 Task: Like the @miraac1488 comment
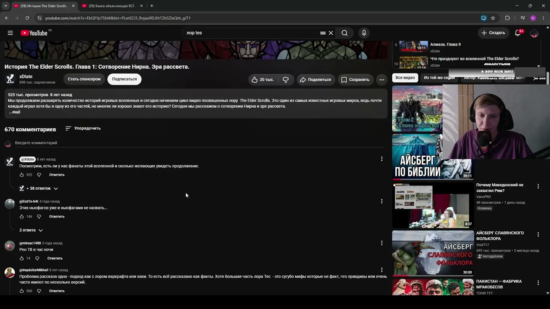22,258
